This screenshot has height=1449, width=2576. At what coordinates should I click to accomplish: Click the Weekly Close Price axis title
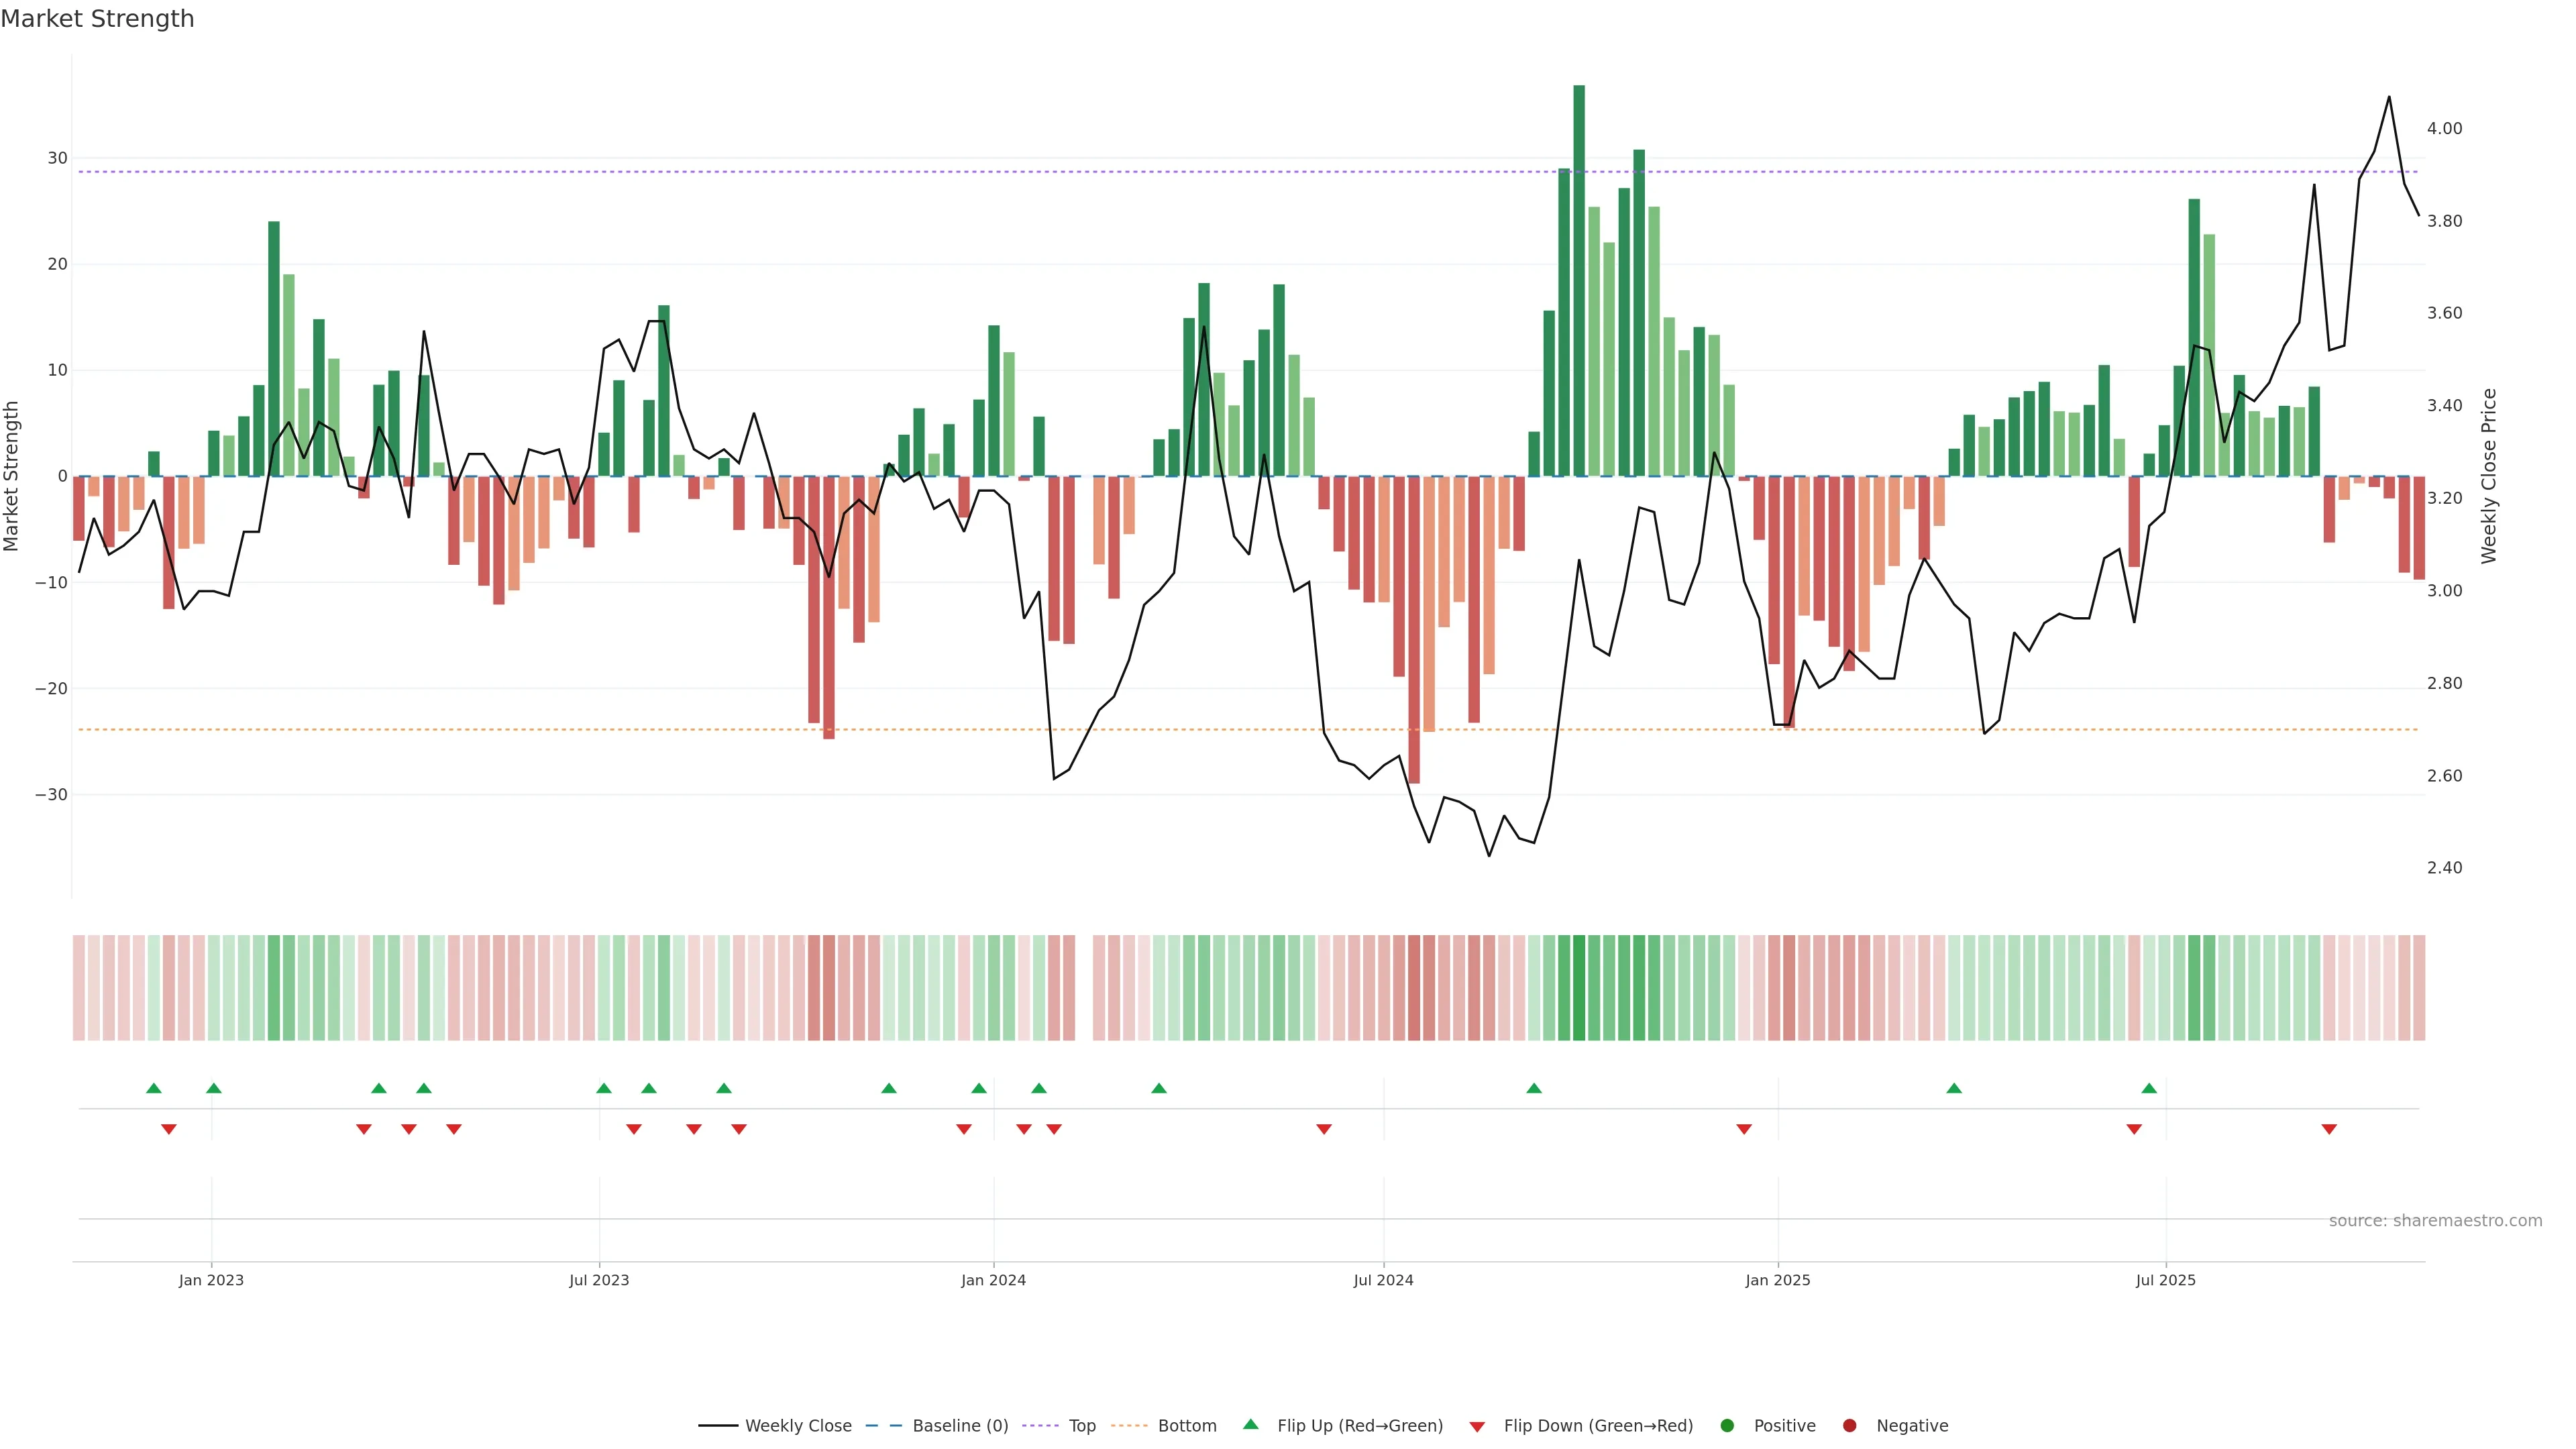pos(2489,476)
